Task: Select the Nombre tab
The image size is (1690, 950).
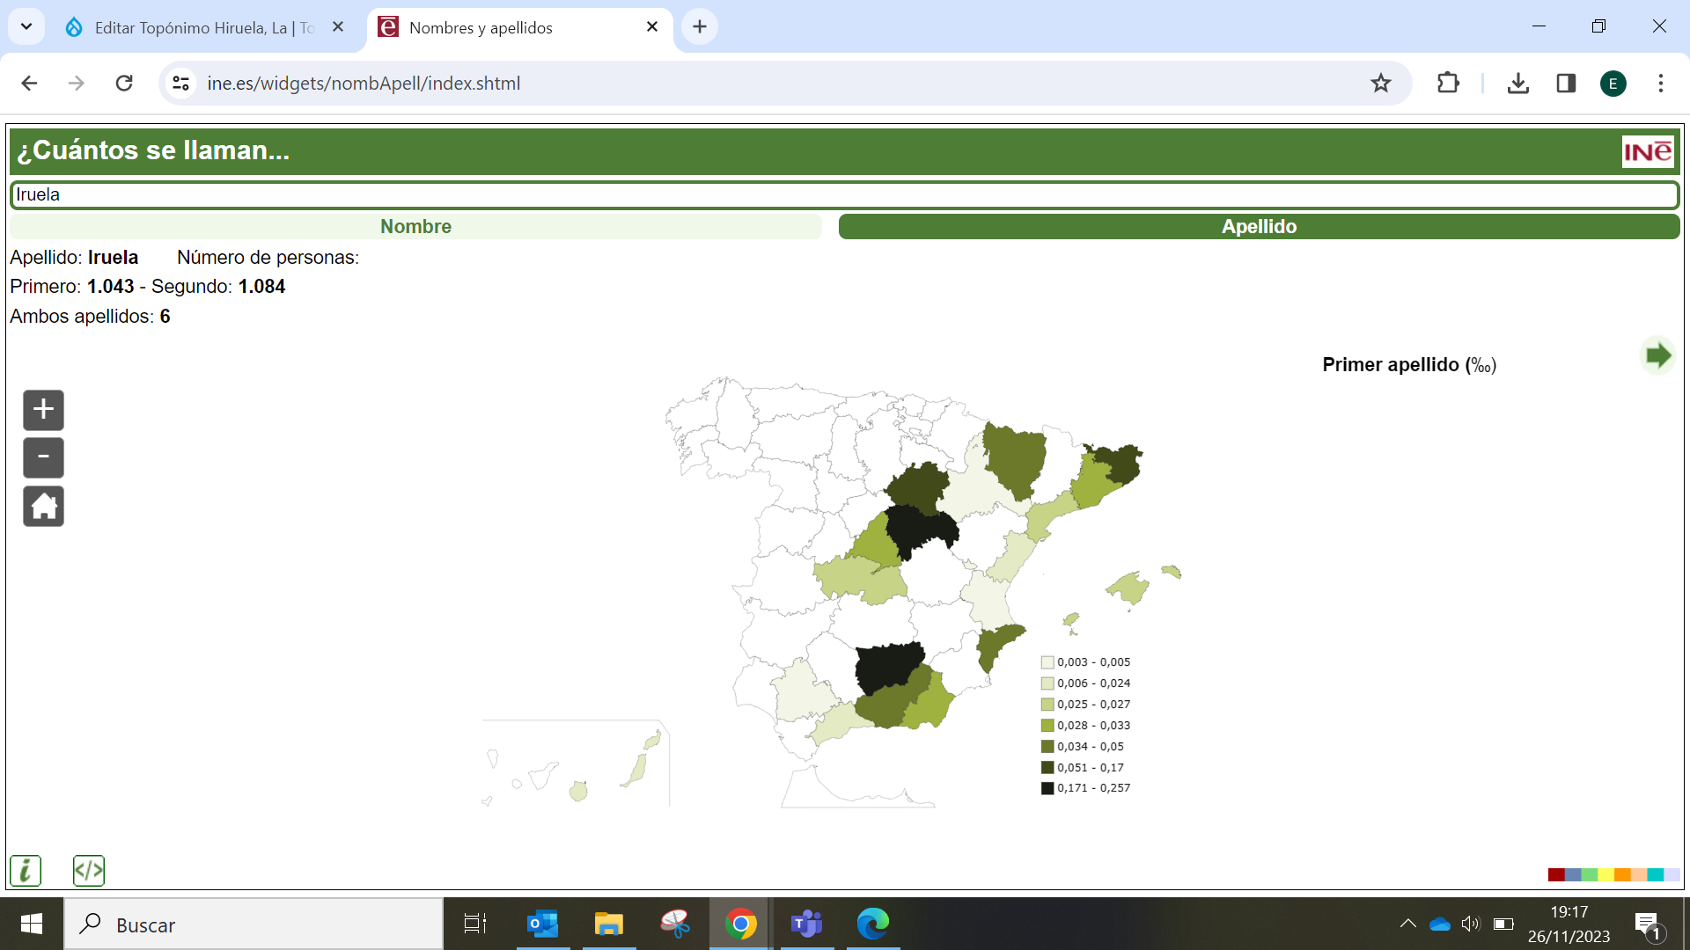Action: point(415,227)
